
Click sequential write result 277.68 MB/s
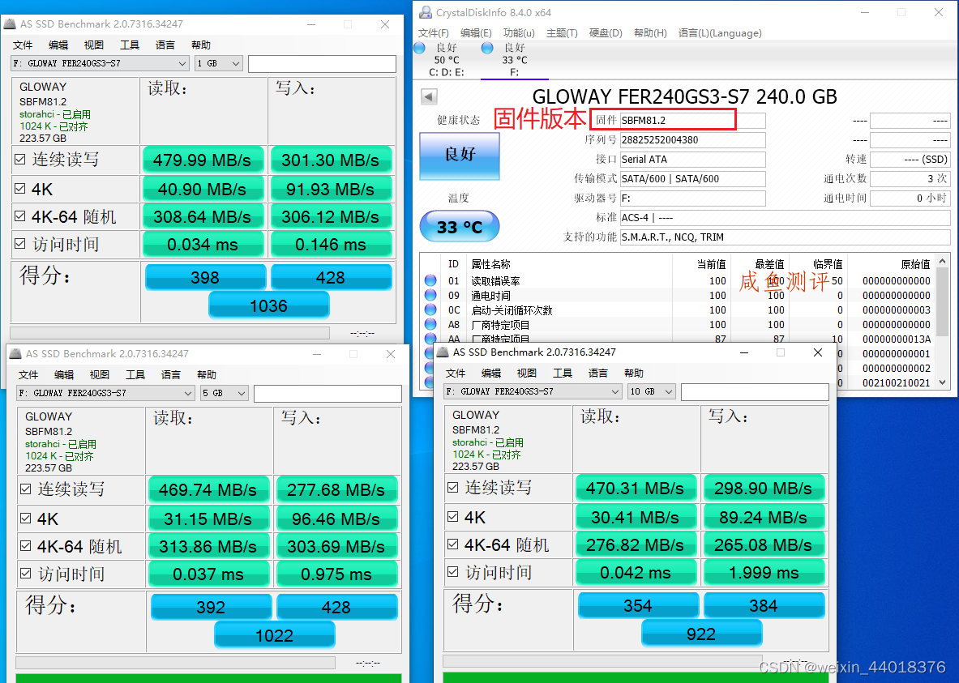click(336, 490)
